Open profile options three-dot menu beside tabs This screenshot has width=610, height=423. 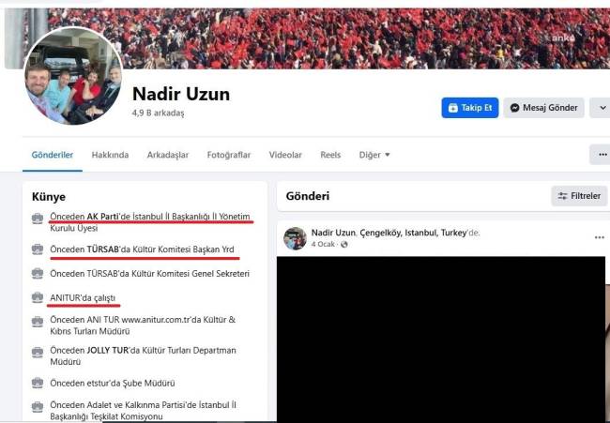tap(602, 155)
